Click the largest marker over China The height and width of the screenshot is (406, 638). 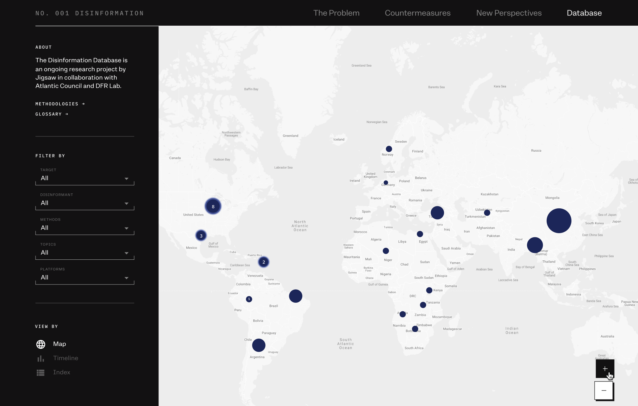tap(559, 221)
